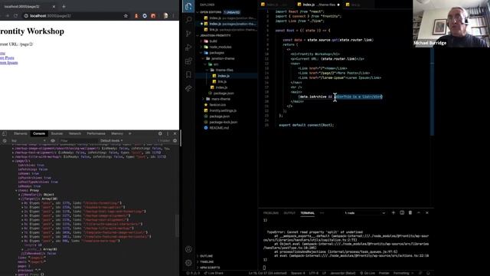Collapse the packages folder
This screenshot has height=276, width=490.
click(217, 53)
